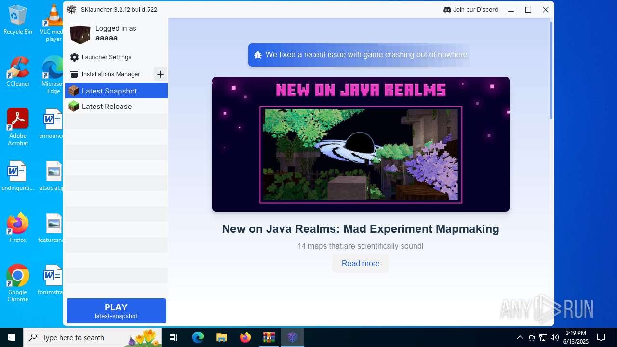Click the Latest Release grass block icon
The width and height of the screenshot is (617, 347).
point(73,106)
